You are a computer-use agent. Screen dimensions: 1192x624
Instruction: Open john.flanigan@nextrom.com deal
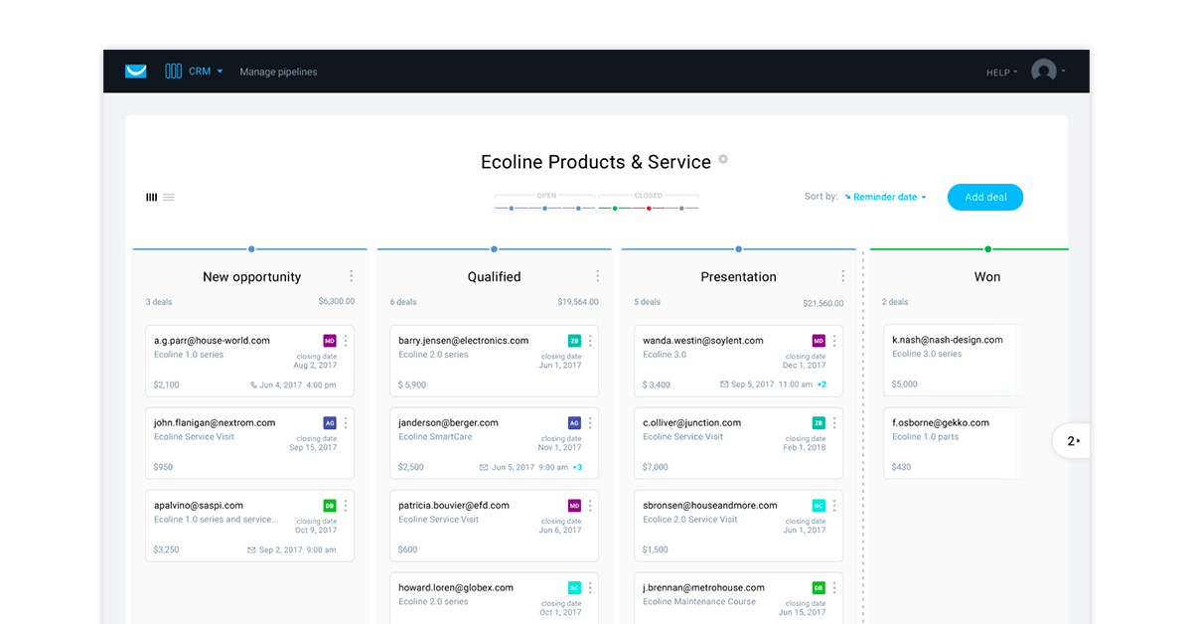pos(215,423)
